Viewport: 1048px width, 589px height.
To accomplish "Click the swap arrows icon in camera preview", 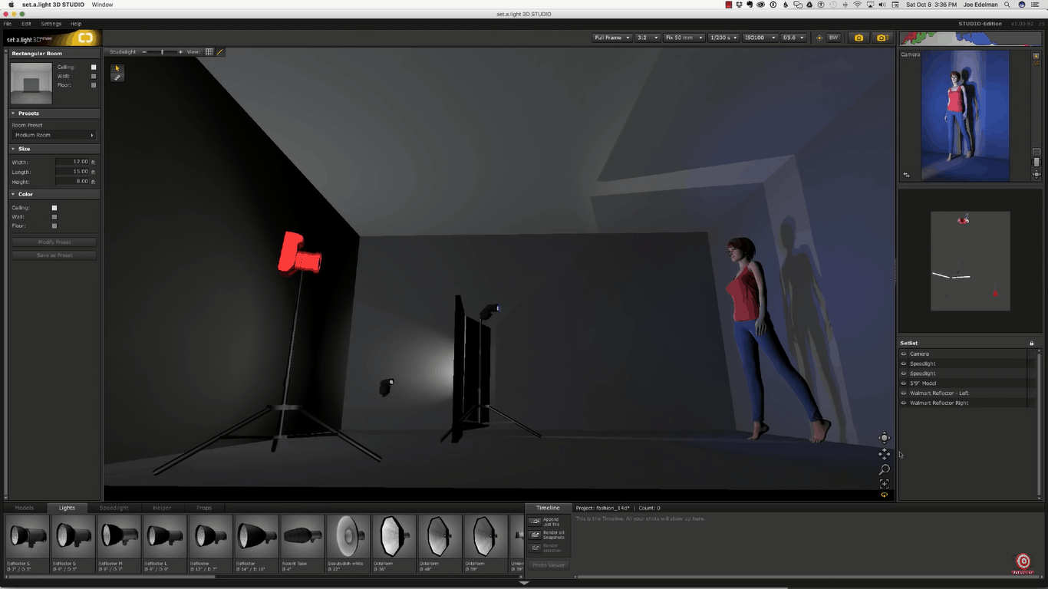I will coord(906,175).
